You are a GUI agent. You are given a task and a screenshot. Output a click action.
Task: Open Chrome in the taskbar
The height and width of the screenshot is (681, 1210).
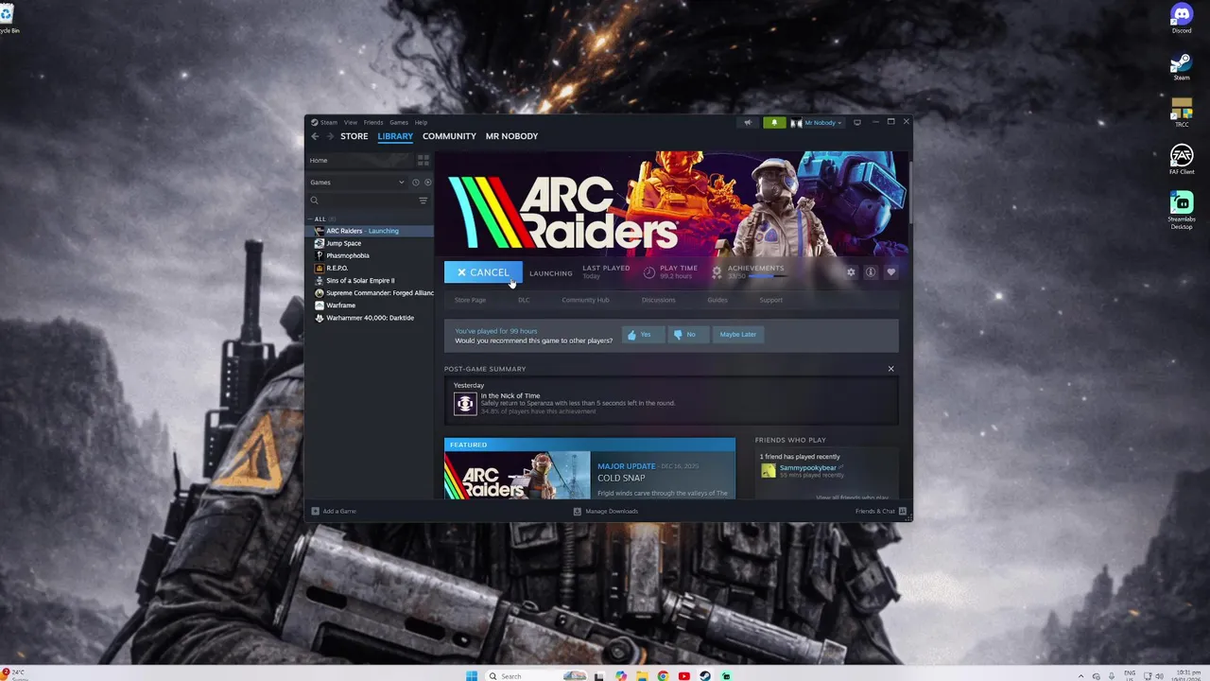pos(663,675)
